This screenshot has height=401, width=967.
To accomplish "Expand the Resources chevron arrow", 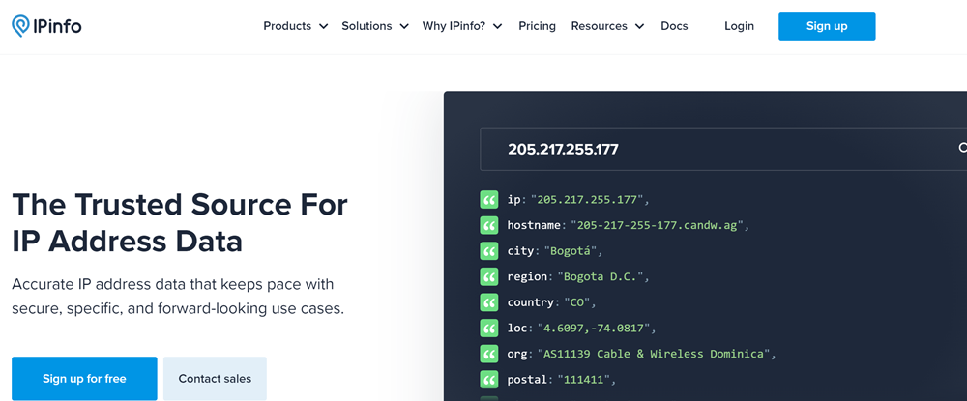I will pyautogui.click(x=639, y=26).
